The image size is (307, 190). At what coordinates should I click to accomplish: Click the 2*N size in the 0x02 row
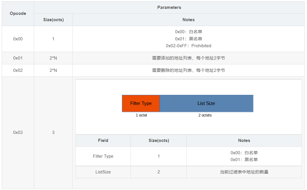[53, 70]
